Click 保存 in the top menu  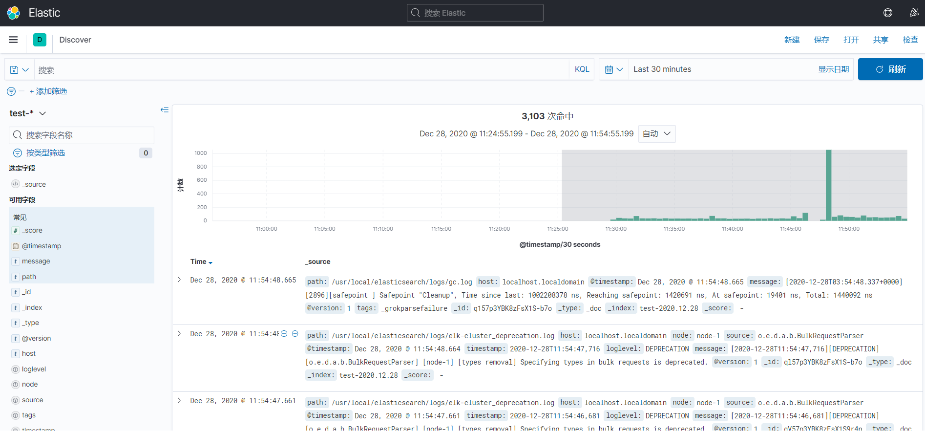(821, 40)
